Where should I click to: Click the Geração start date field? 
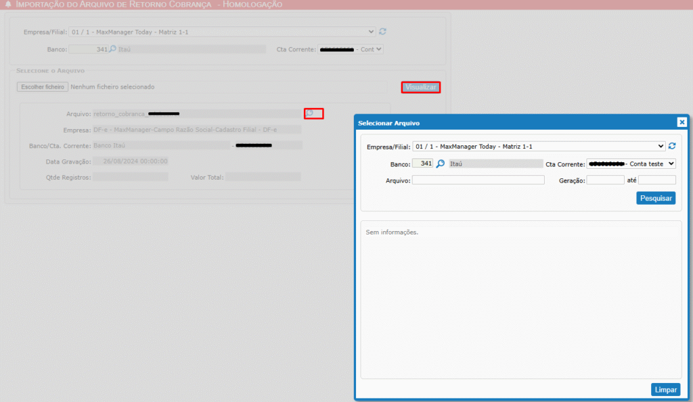(605, 180)
